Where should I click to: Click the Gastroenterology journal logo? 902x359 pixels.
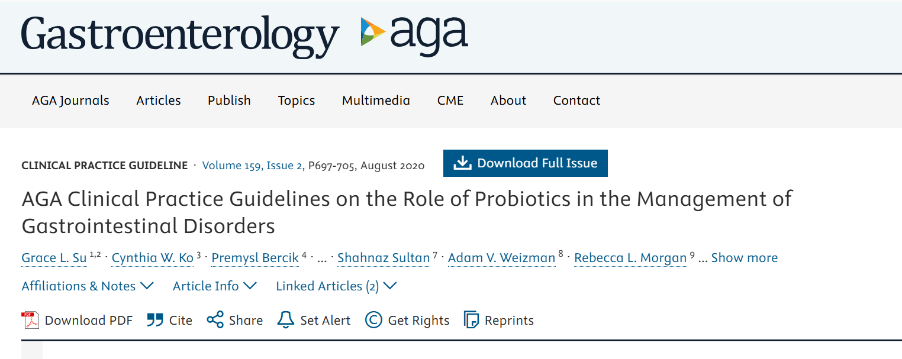180,35
